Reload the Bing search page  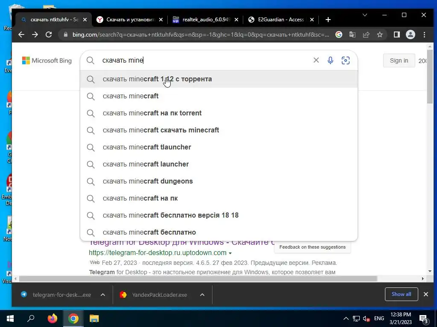[x=49, y=34]
